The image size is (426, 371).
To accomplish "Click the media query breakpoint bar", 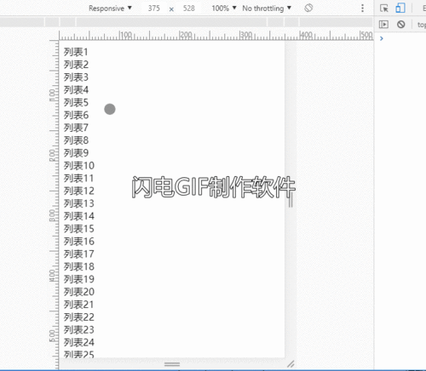I will point(186,22).
